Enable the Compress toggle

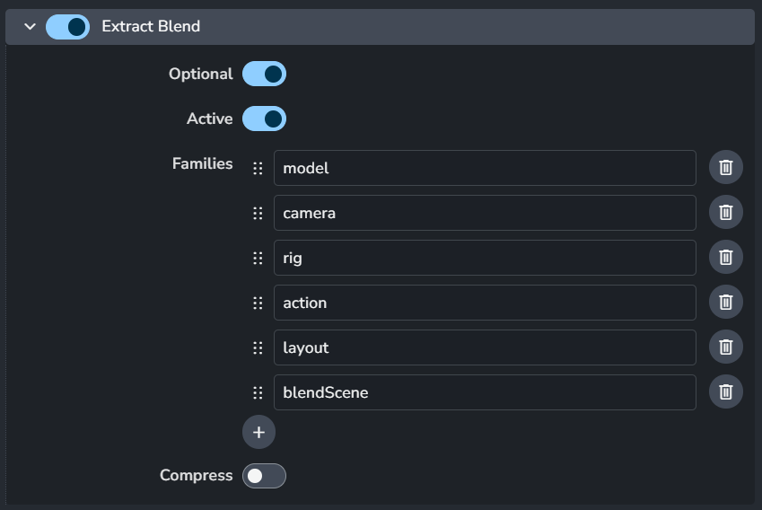264,476
